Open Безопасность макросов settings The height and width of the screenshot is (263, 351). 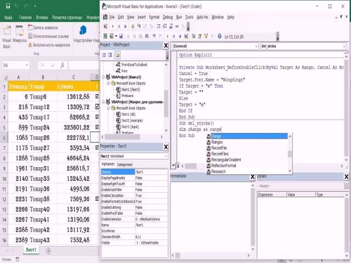pos(50,44)
